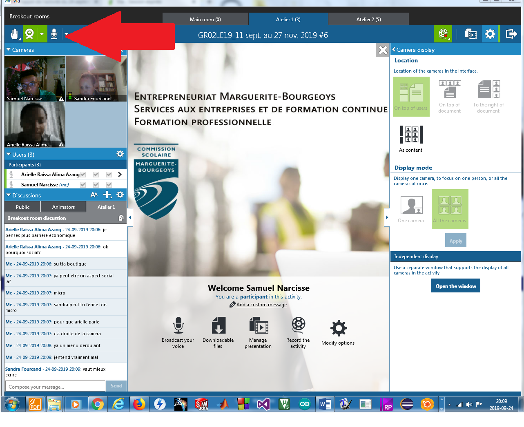Open Firefox from taskbar
The height and width of the screenshot is (427, 524).
point(139,404)
